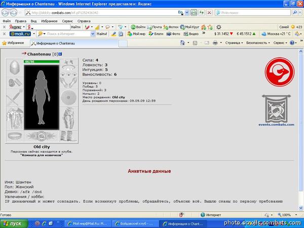Click the shield equipment slot
The image size is (304, 228).
68,97
